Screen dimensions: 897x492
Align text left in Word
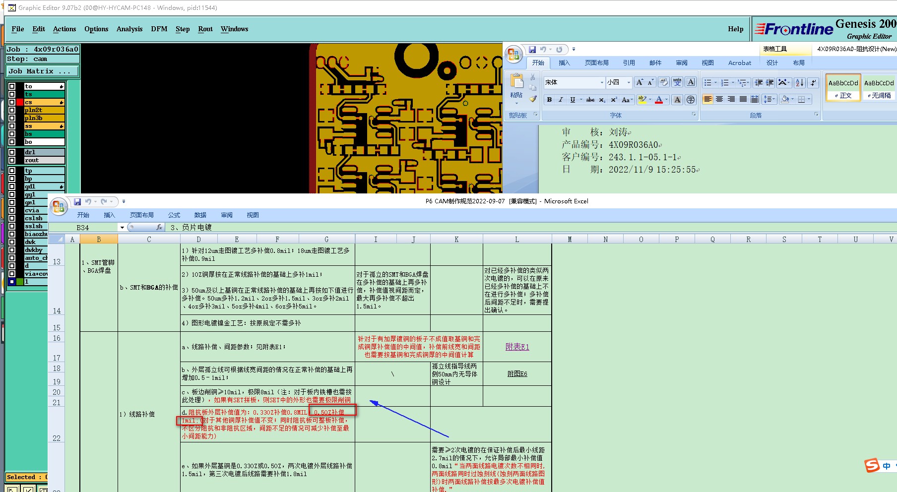(x=707, y=100)
